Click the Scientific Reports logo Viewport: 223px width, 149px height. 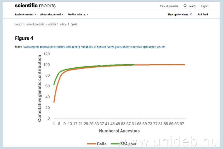pos(35,6)
